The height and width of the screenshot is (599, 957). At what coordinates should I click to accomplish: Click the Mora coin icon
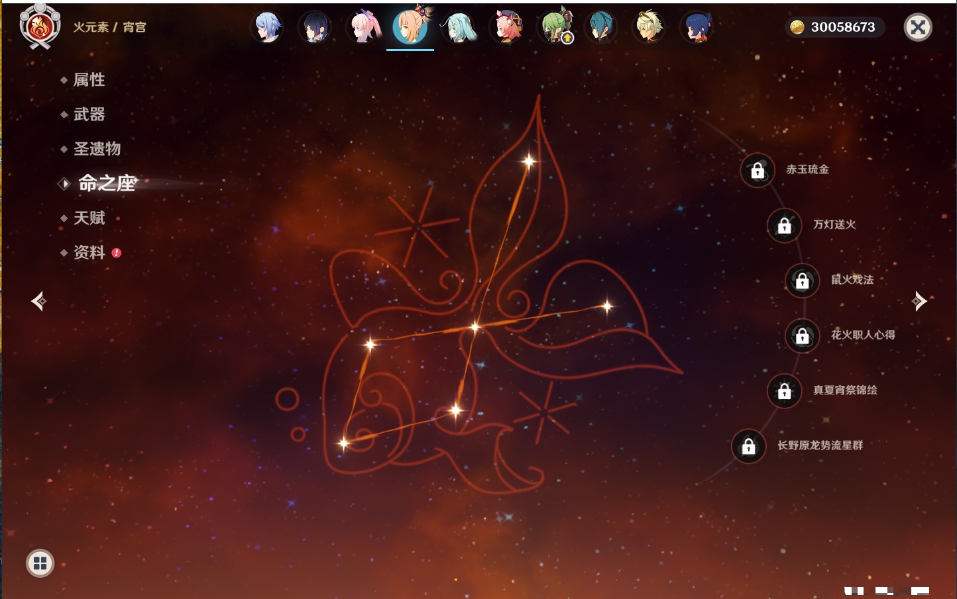(797, 27)
